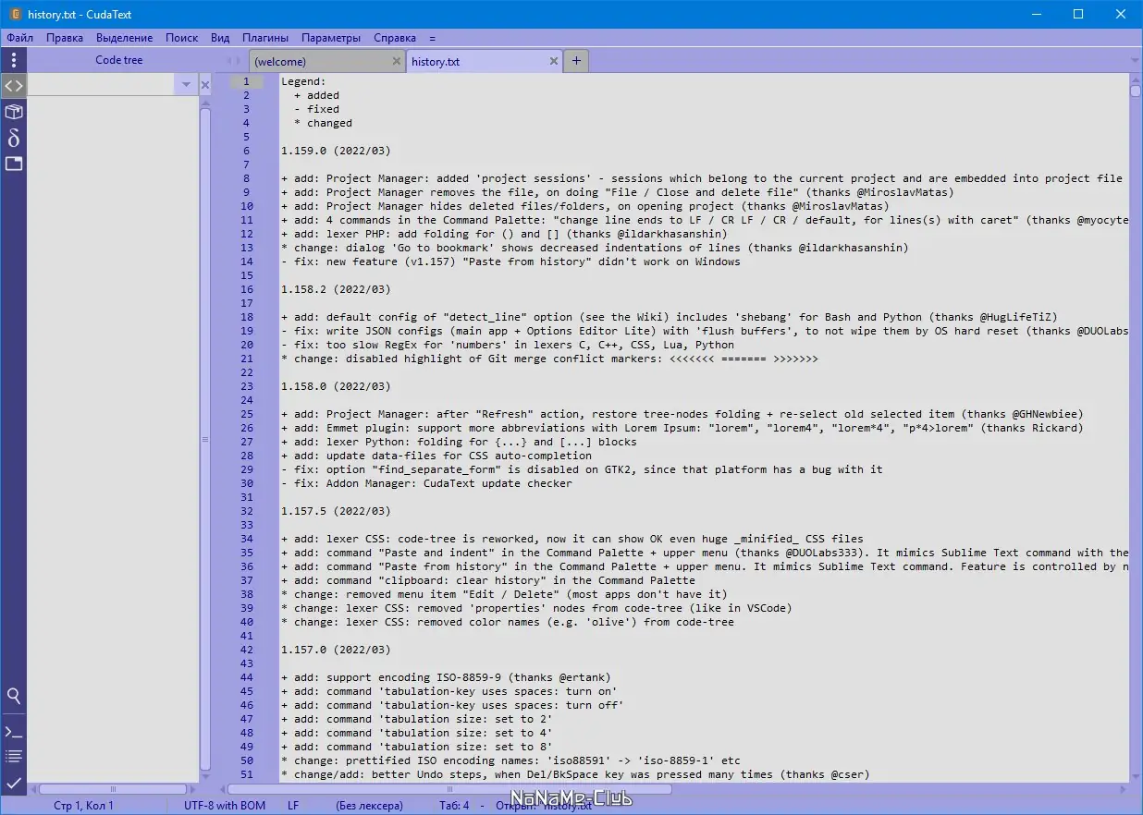Open the Файл menu
The height and width of the screenshot is (815, 1143).
coord(19,38)
